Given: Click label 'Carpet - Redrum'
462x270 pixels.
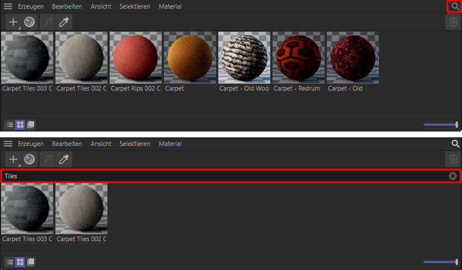Looking at the screenshot, I should pos(297,88).
